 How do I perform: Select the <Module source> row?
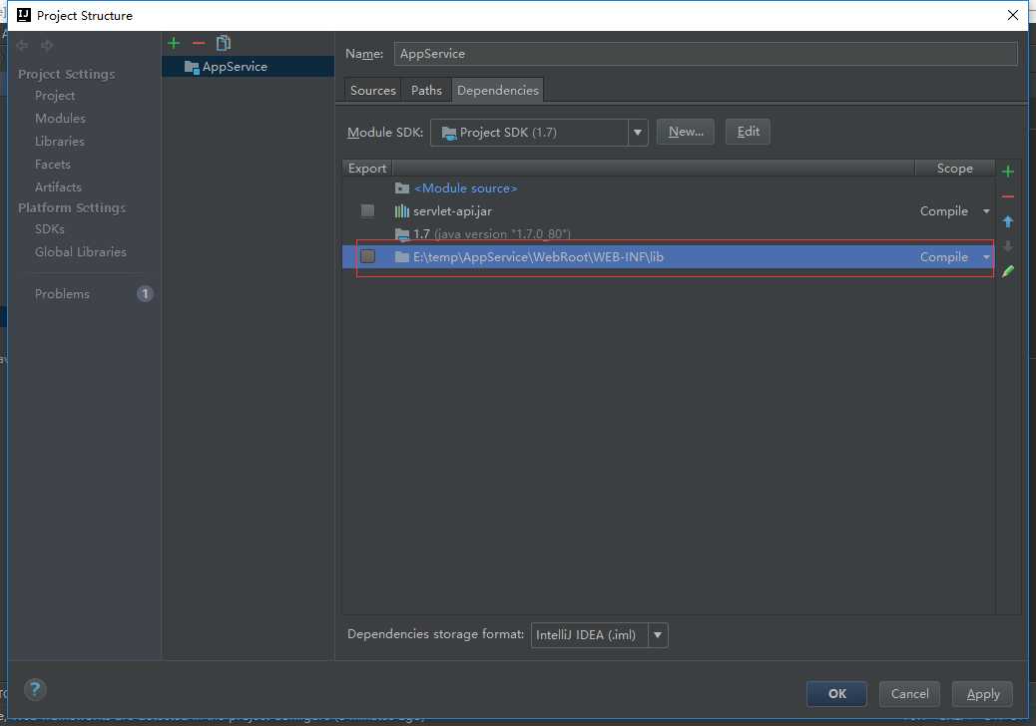[x=669, y=188]
